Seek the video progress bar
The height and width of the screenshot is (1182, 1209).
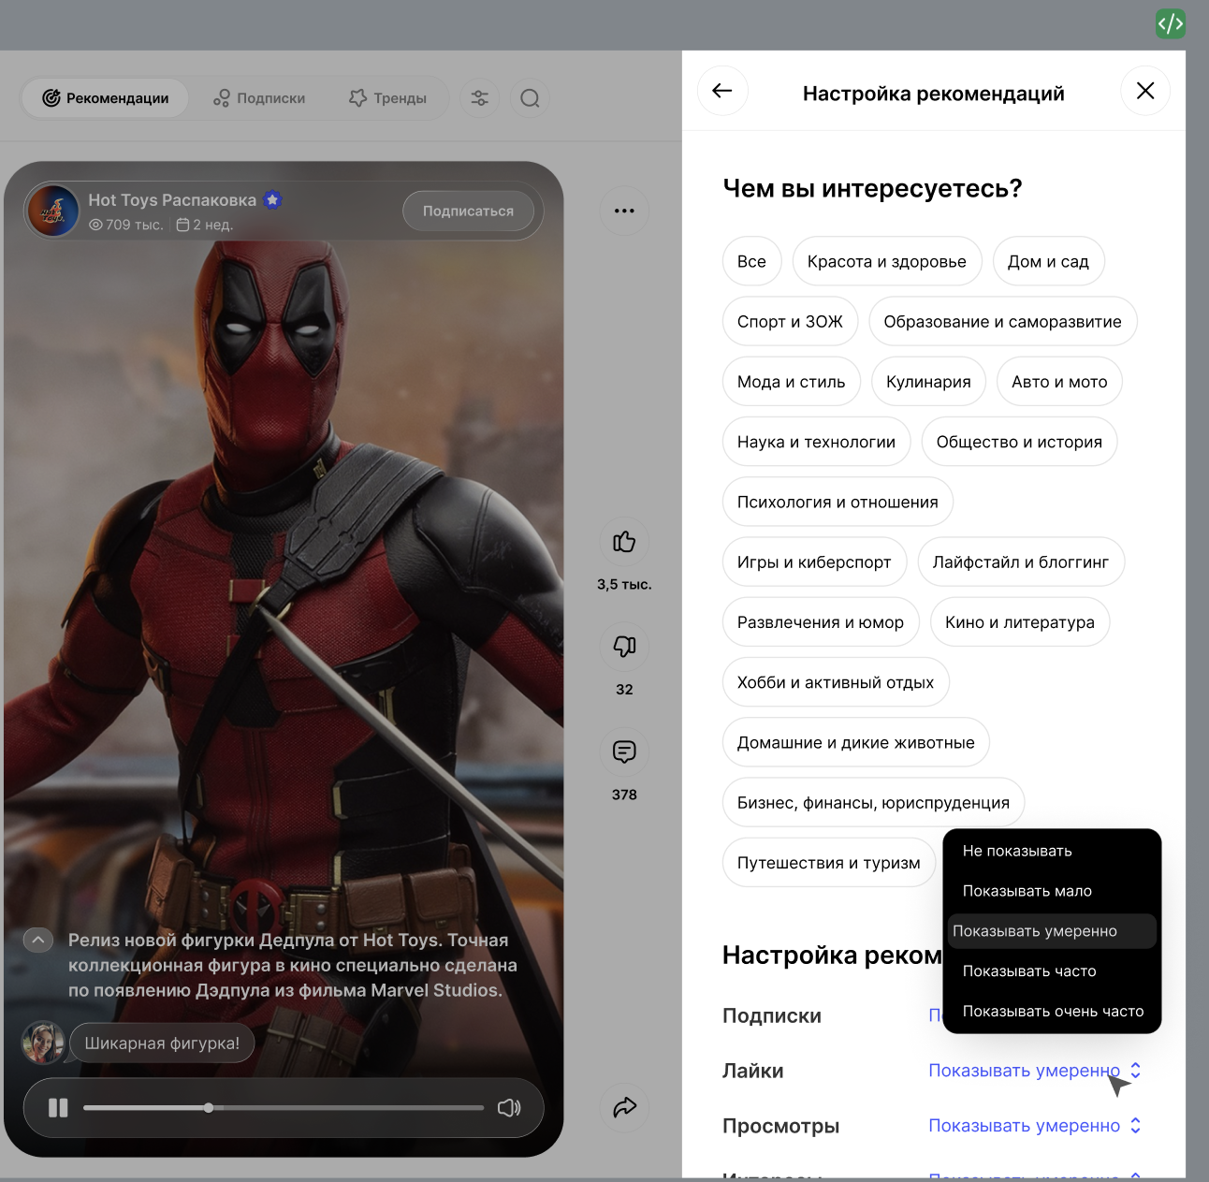click(x=284, y=1108)
